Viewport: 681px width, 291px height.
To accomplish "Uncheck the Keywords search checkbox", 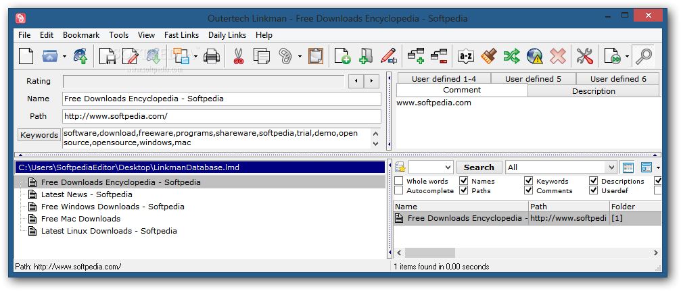I will click(x=529, y=181).
